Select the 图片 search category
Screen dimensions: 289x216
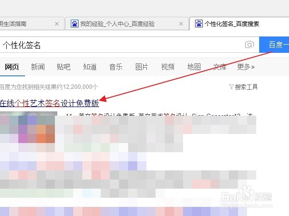click(142, 67)
